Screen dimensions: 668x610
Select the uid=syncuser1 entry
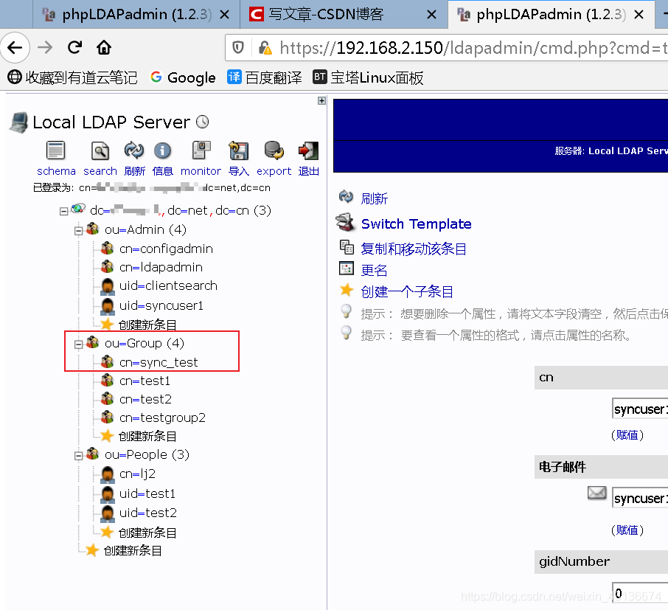[x=161, y=305]
